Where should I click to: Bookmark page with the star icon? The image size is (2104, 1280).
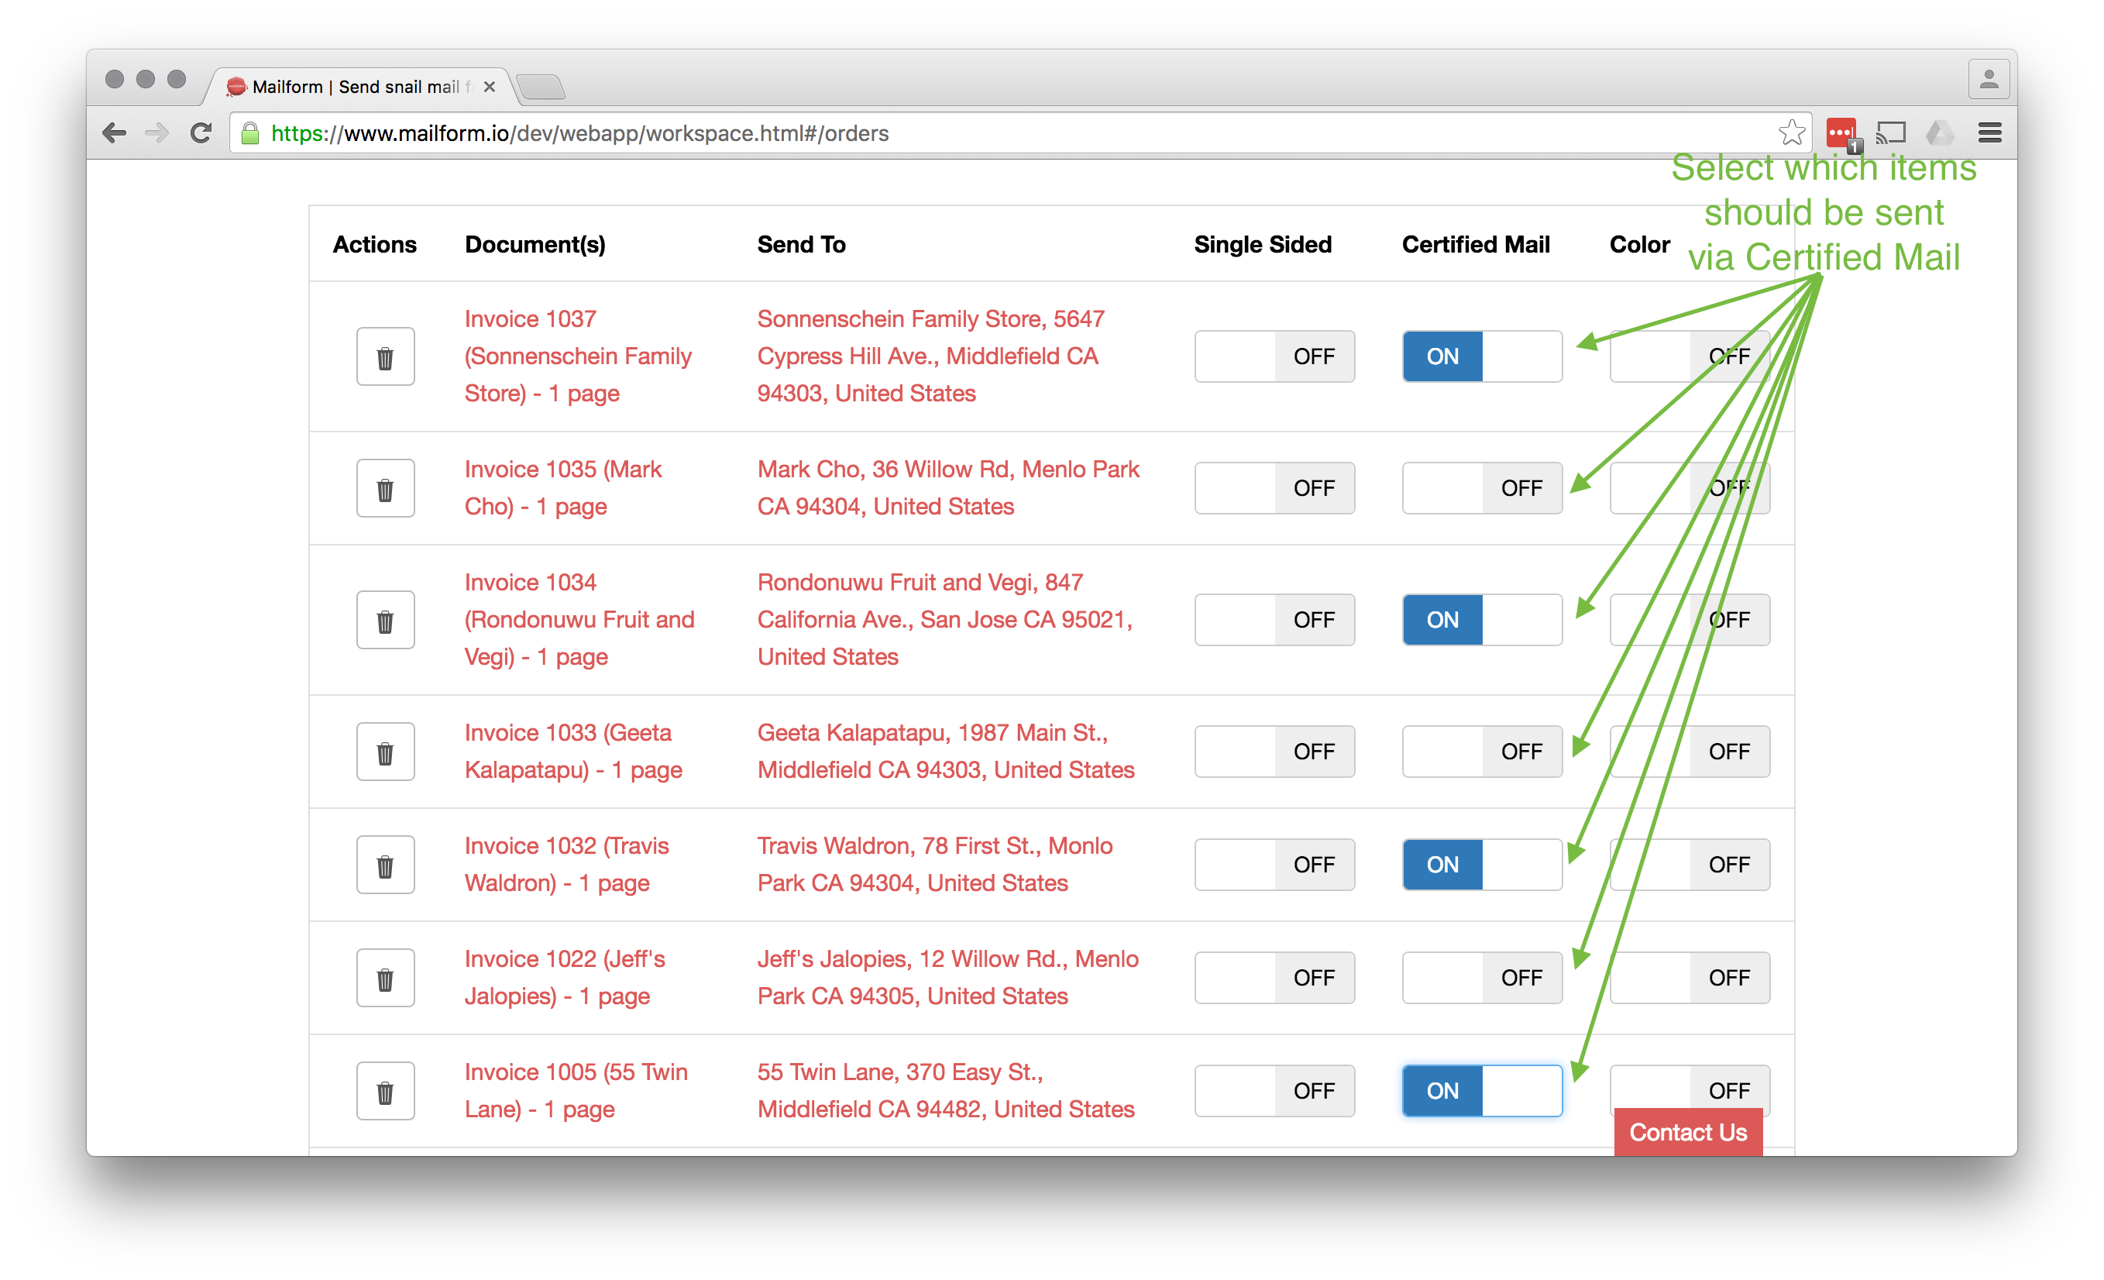pyautogui.click(x=1792, y=132)
